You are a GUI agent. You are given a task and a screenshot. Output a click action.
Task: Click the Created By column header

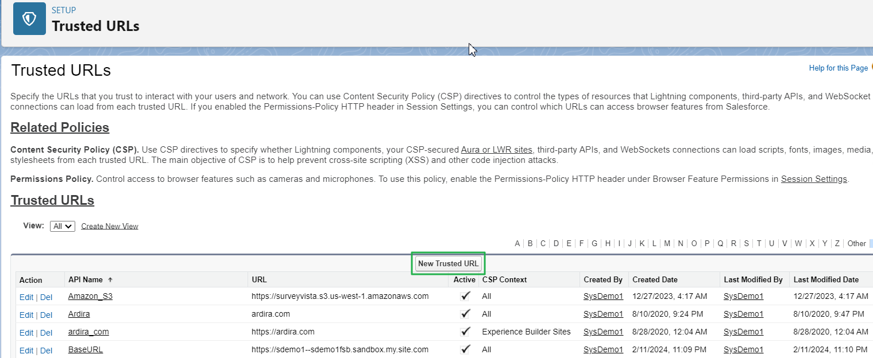tap(603, 279)
